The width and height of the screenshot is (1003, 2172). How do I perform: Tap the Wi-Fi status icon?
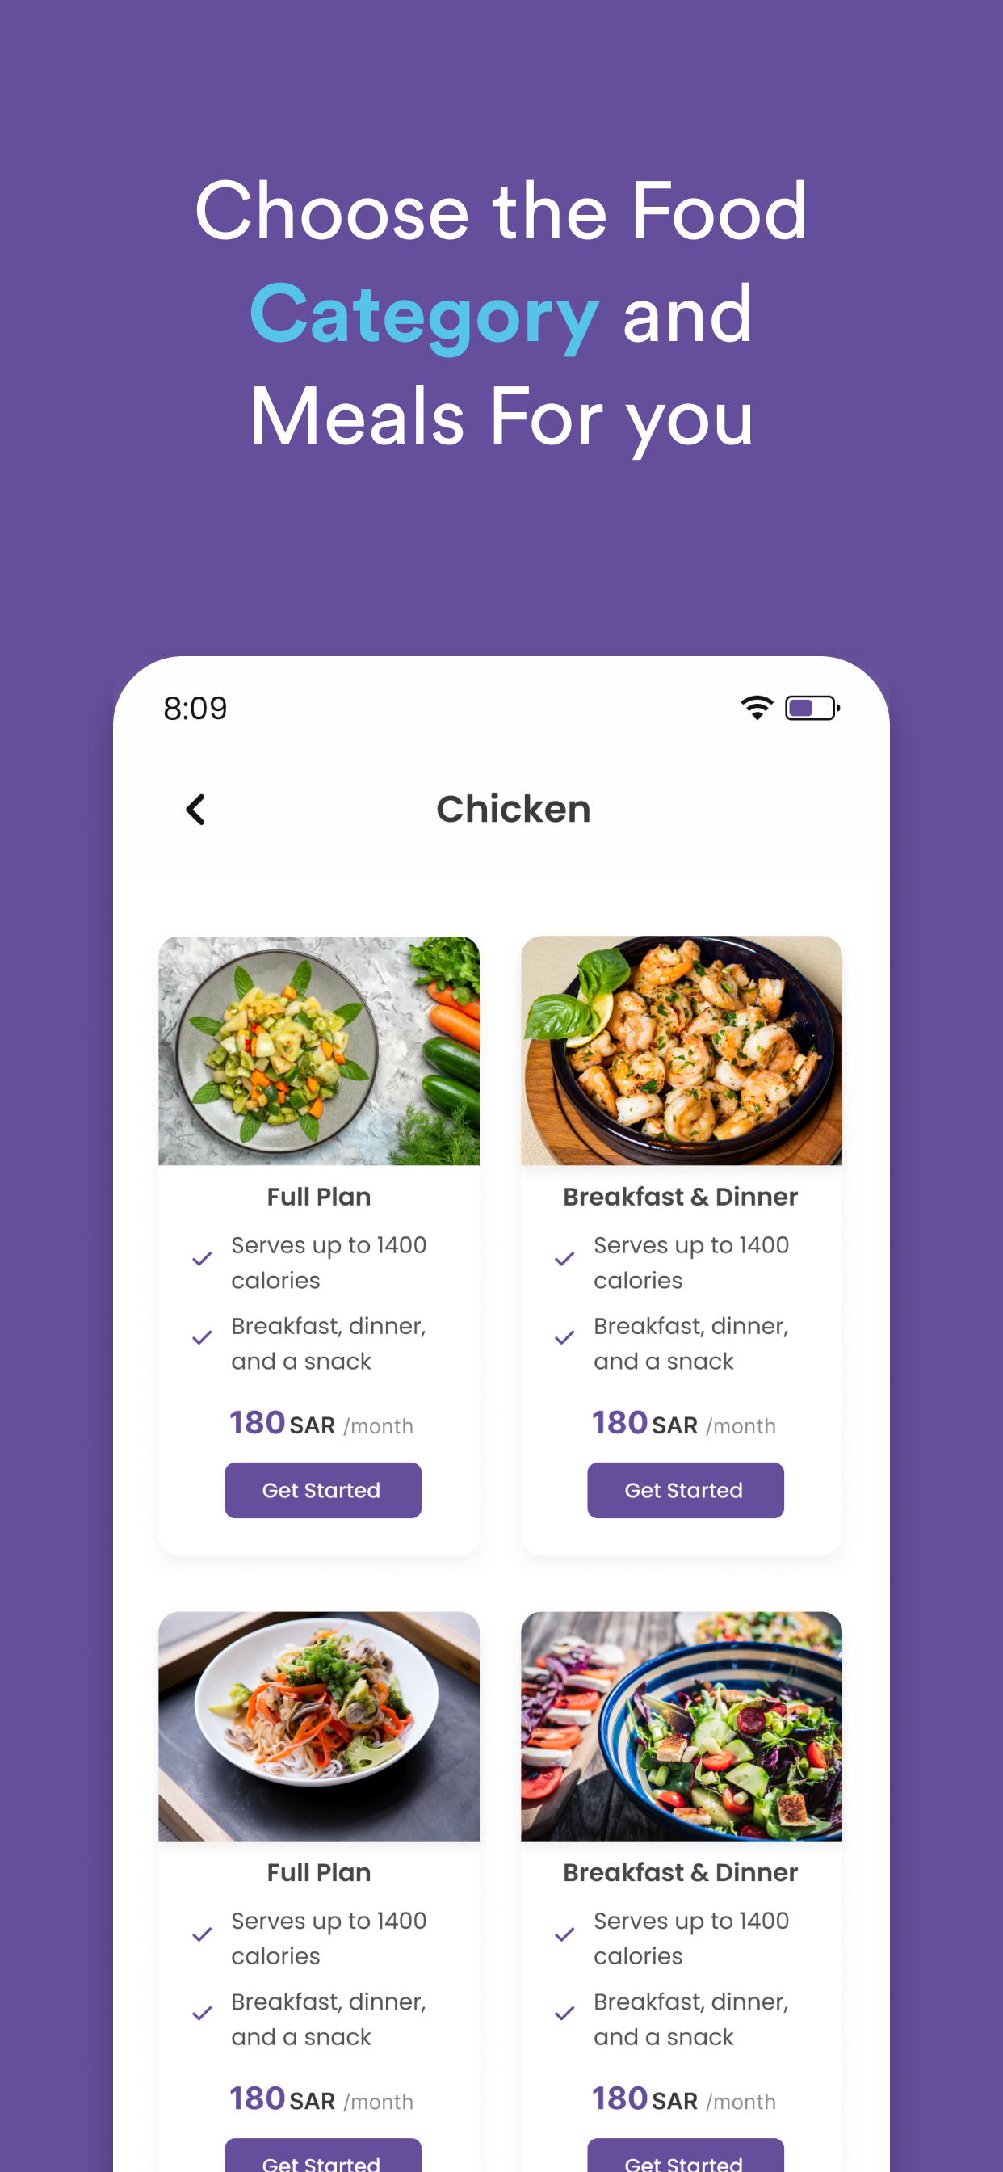pyautogui.click(x=757, y=707)
